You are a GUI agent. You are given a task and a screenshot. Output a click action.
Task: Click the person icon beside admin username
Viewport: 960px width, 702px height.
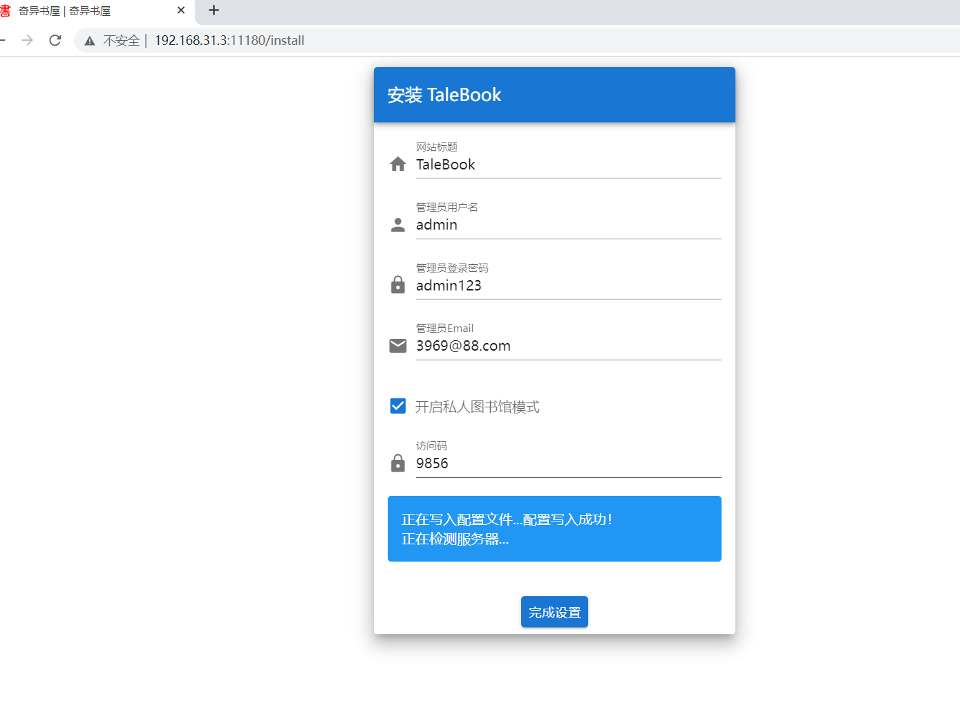[x=397, y=225]
